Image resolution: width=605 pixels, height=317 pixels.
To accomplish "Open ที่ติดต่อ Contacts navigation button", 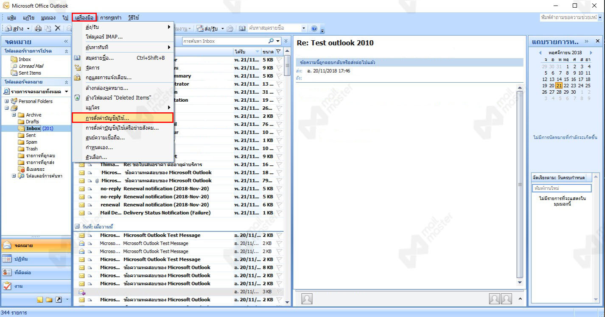I will (36, 273).
